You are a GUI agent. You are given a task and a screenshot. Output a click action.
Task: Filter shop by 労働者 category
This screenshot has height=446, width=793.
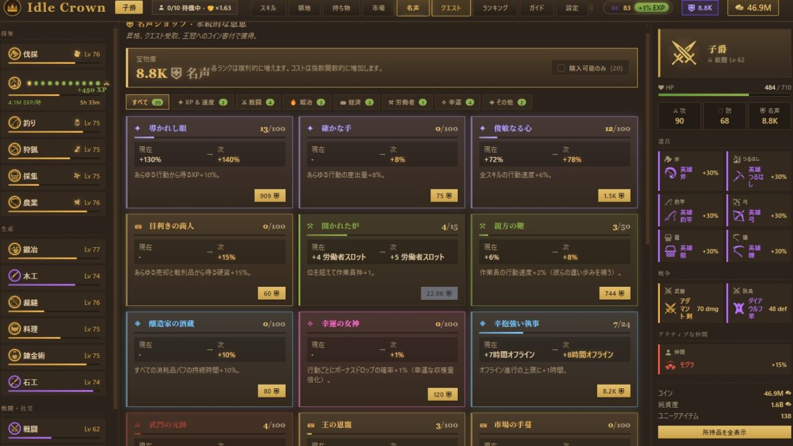tap(407, 102)
